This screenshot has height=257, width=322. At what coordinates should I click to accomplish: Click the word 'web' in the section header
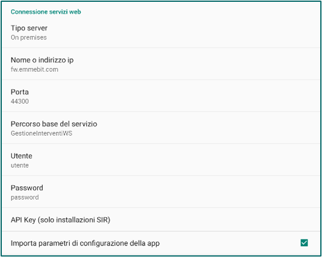click(x=75, y=12)
